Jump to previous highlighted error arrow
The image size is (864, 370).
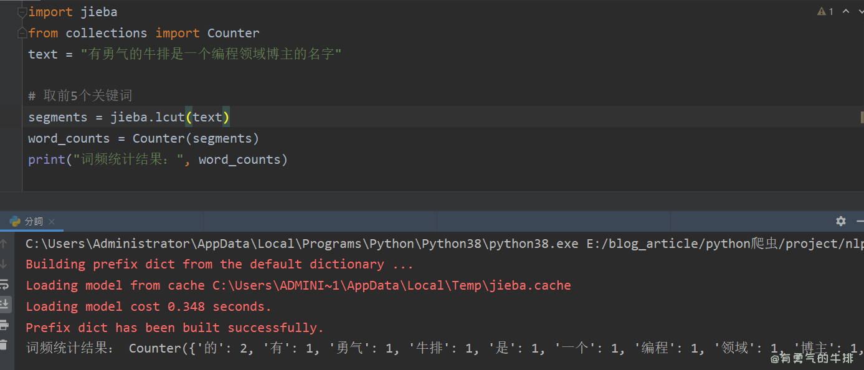pyautogui.click(x=846, y=11)
